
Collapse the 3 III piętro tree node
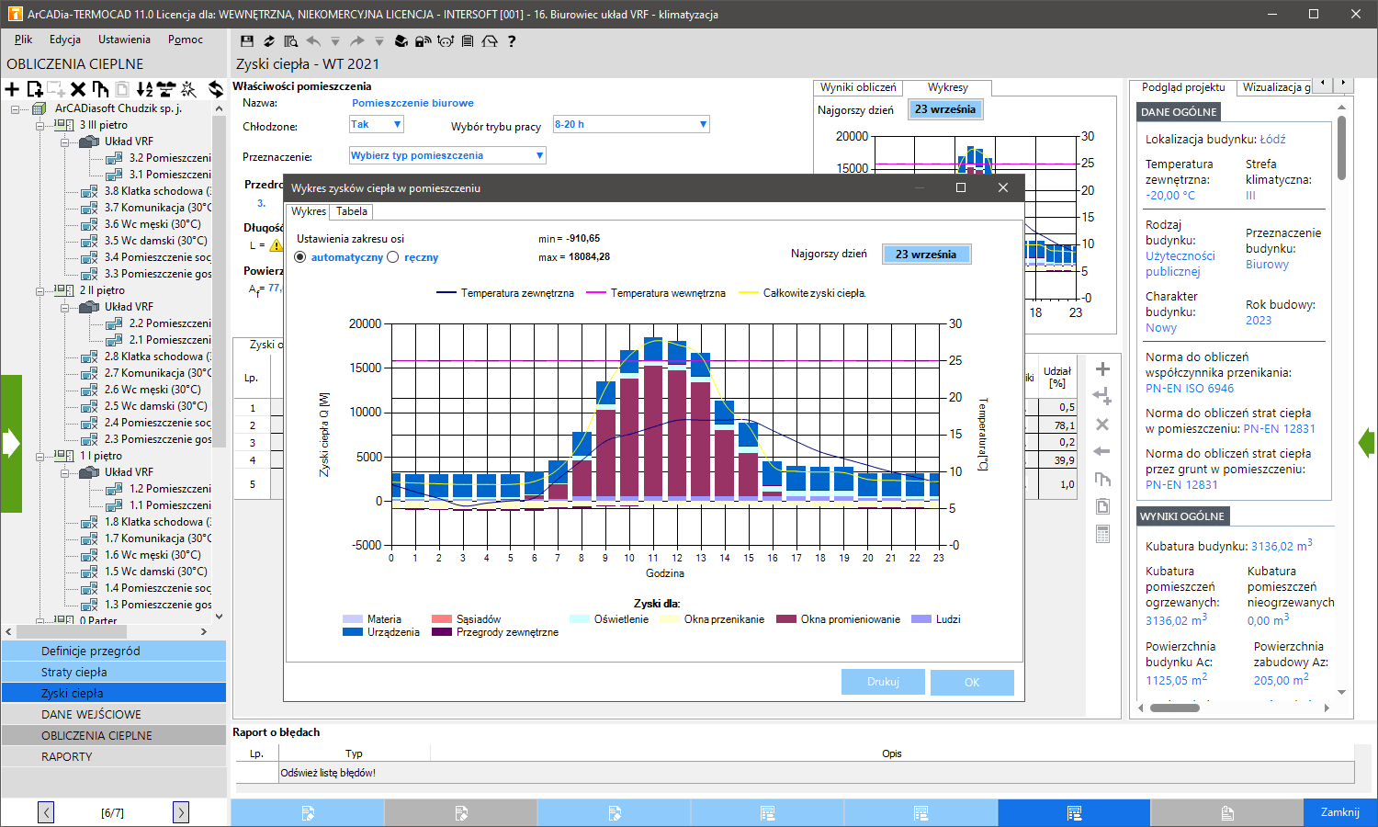(x=40, y=125)
